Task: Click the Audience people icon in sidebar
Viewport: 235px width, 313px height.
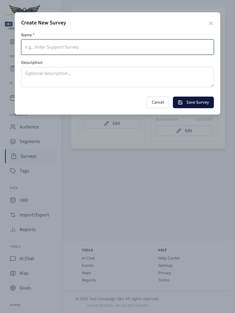Action: (x=13, y=127)
